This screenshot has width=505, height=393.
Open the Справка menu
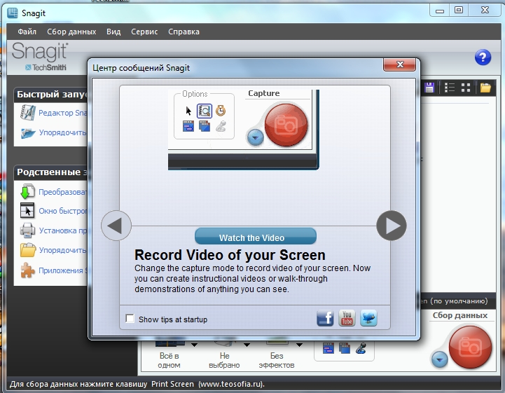[x=184, y=32]
